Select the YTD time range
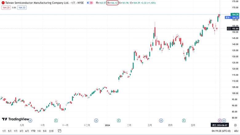Viewport: 240px width, 135px height. pos(33,131)
